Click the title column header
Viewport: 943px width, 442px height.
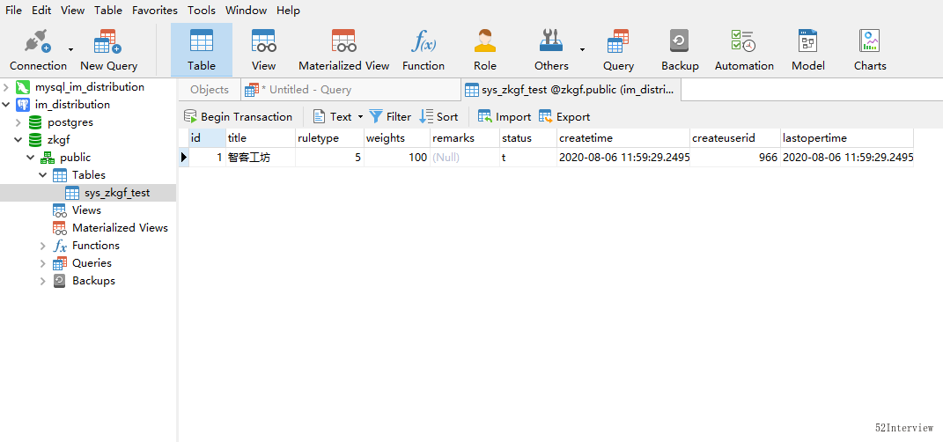click(261, 138)
